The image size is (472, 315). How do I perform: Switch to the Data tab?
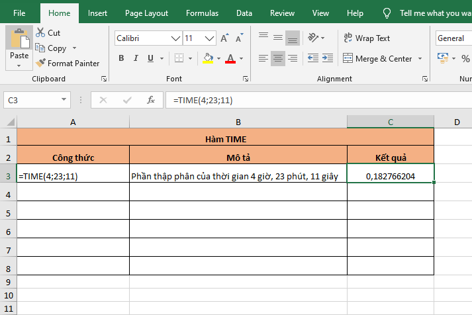pyautogui.click(x=244, y=13)
